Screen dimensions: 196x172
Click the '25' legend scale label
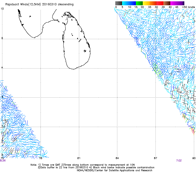click(x=149, y=7)
